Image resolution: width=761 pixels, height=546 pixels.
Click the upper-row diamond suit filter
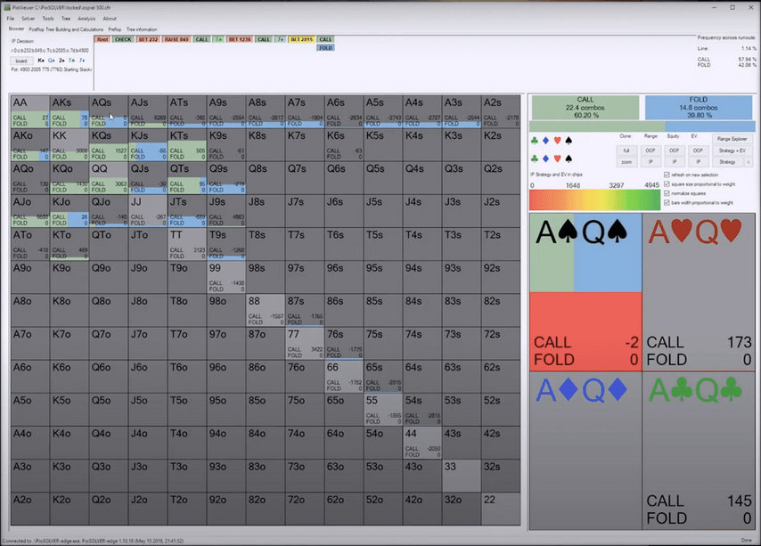545,141
